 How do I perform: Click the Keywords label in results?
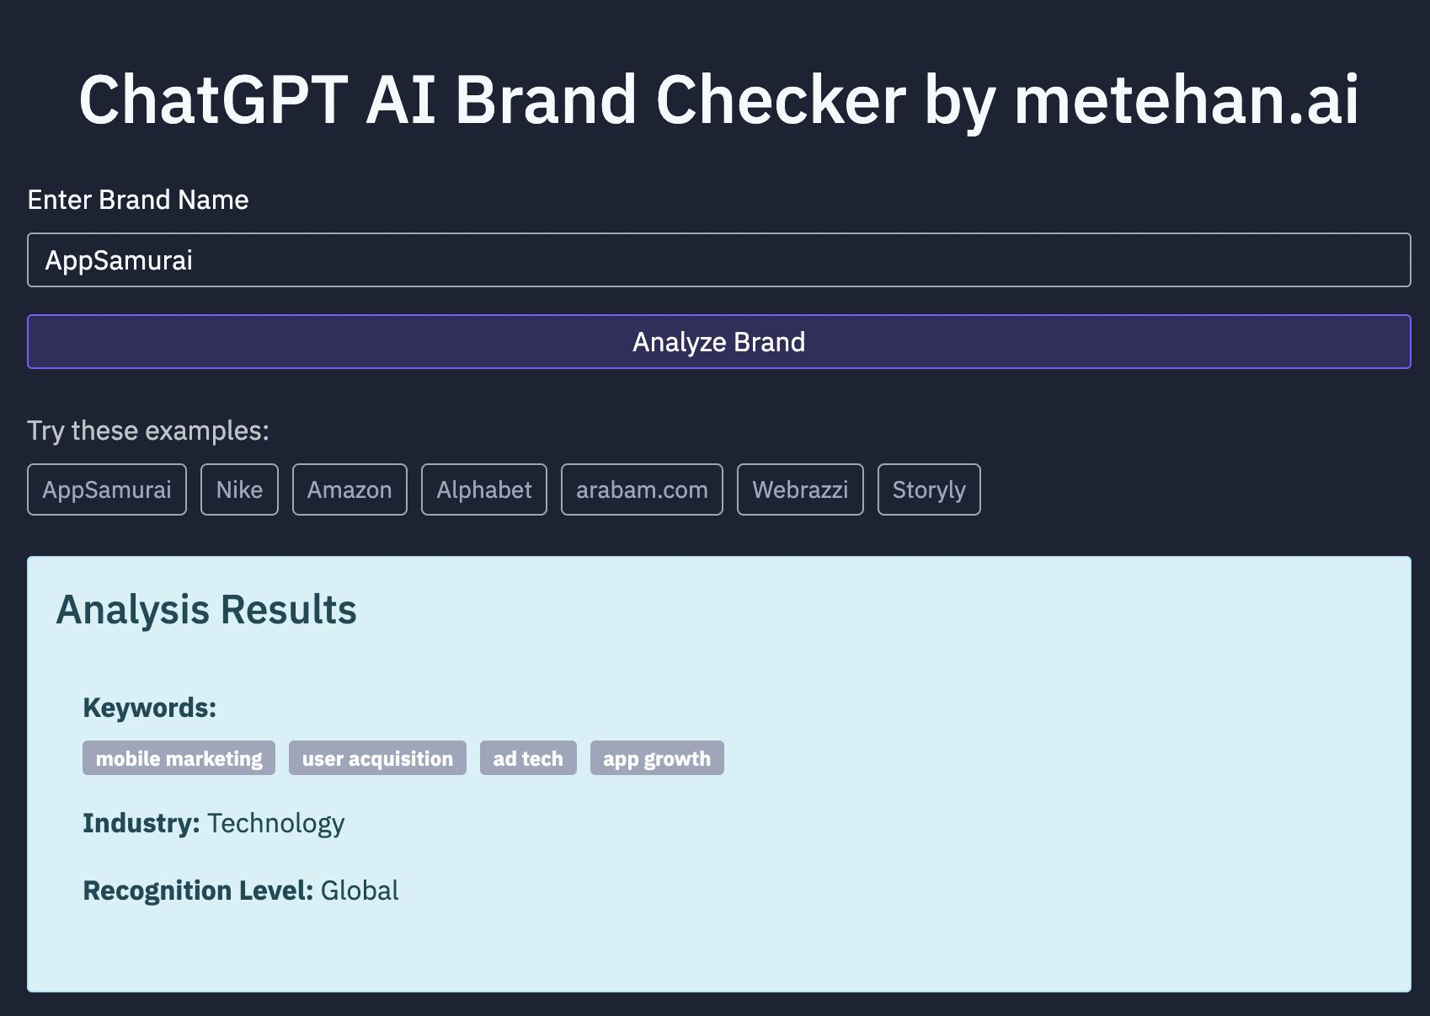(150, 708)
